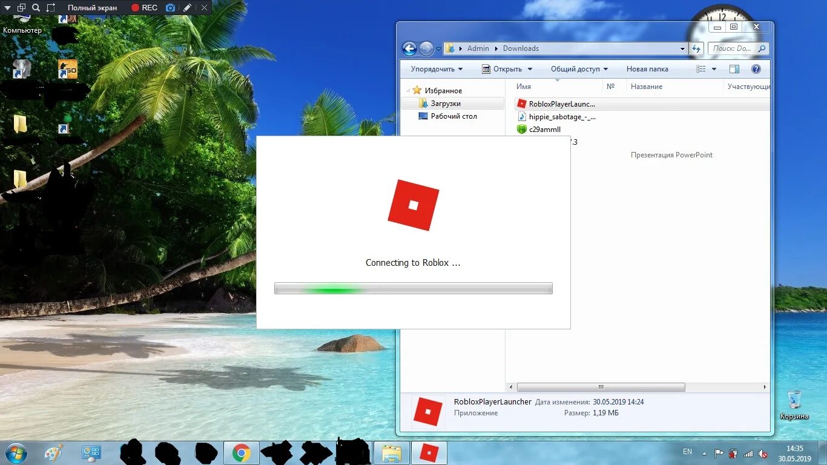Click the scroll-right arrow of file list
Viewport: 827px width, 465px height.
click(x=765, y=387)
